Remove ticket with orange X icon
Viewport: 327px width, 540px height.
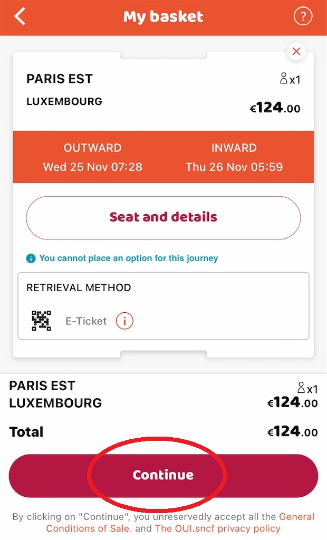[x=296, y=51]
